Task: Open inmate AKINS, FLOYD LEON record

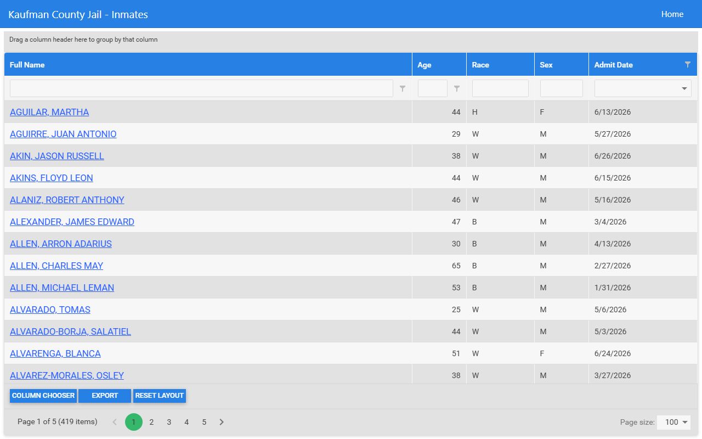Action: point(52,178)
